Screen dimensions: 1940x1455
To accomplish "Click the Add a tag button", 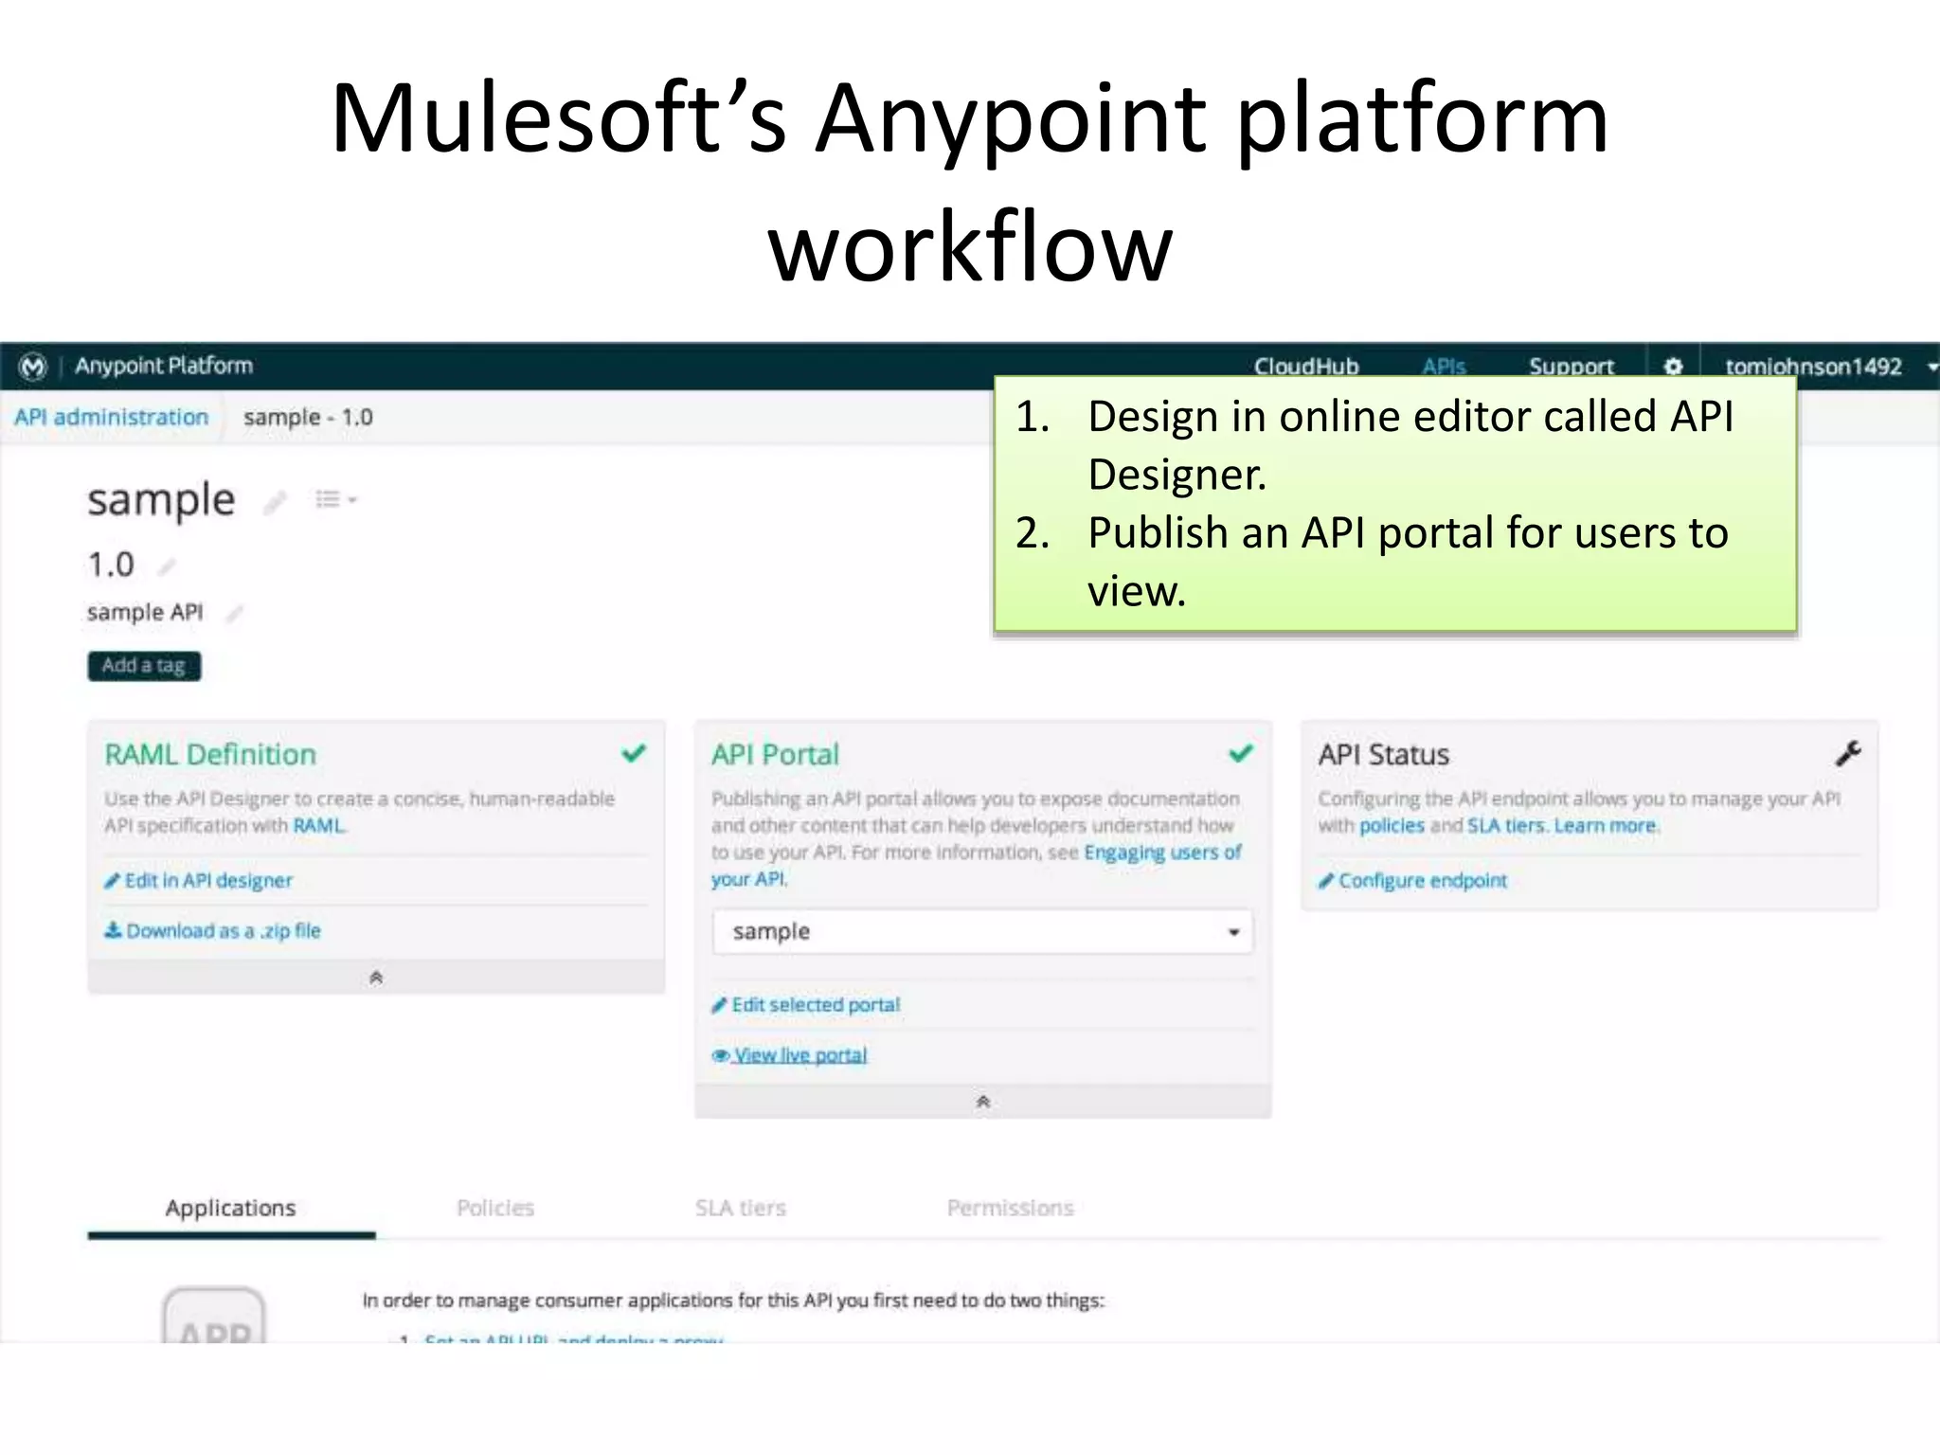I will tap(144, 666).
